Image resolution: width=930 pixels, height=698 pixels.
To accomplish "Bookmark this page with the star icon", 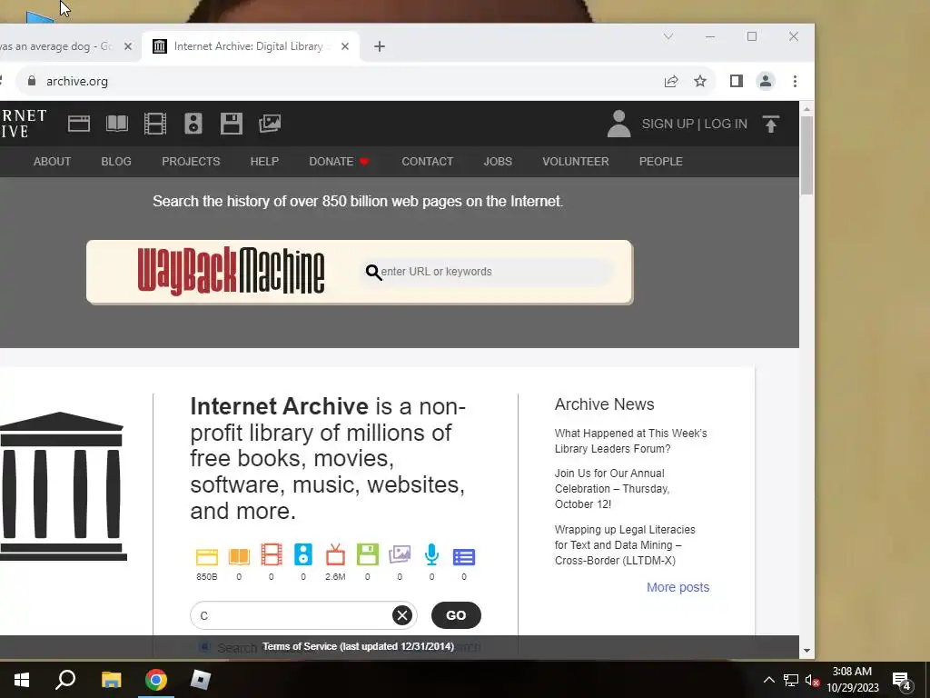I will (700, 81).
